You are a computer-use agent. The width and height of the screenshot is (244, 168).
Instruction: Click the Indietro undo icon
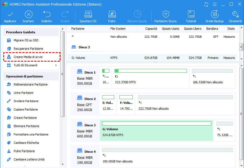point(47,14)
